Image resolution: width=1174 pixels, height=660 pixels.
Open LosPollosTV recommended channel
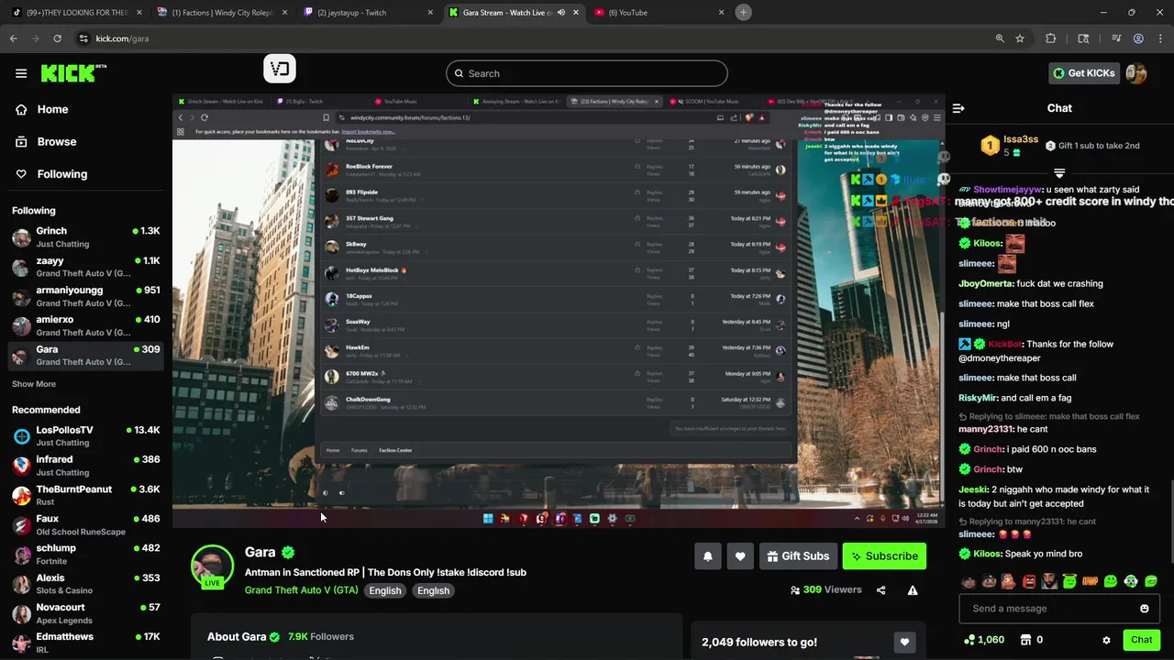pos(86,436)
